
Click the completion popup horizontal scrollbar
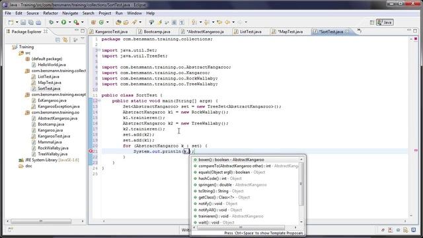[241, 227]
